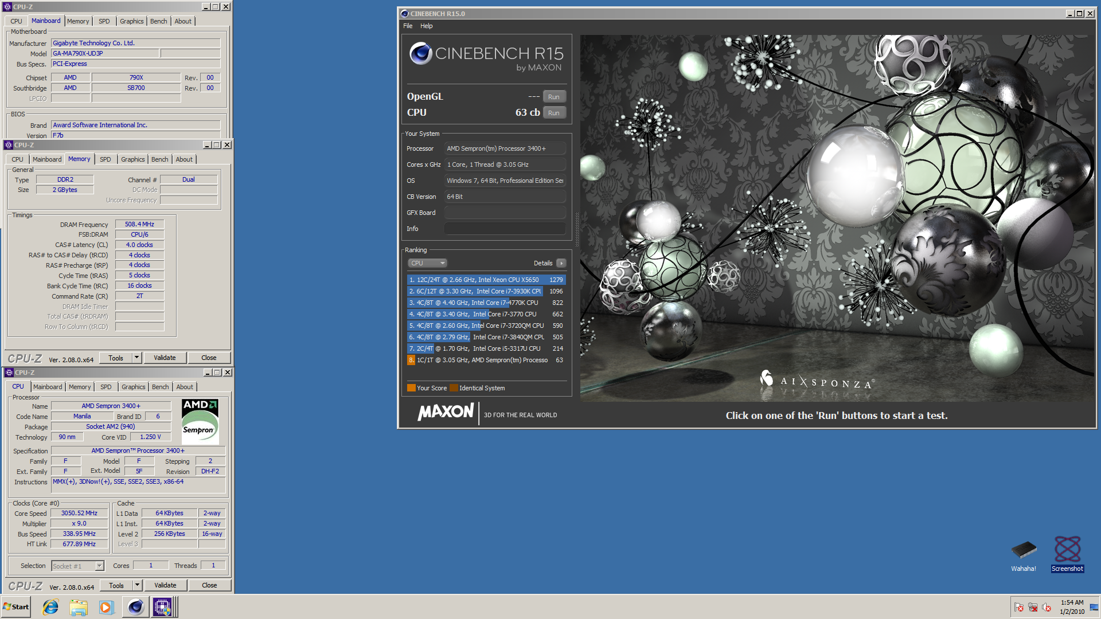Image resolution: width=1101 pixels, height=619 pixels.
Task: Click the Cinebench R15 title bar icon
Action: (x=405, y=14)
